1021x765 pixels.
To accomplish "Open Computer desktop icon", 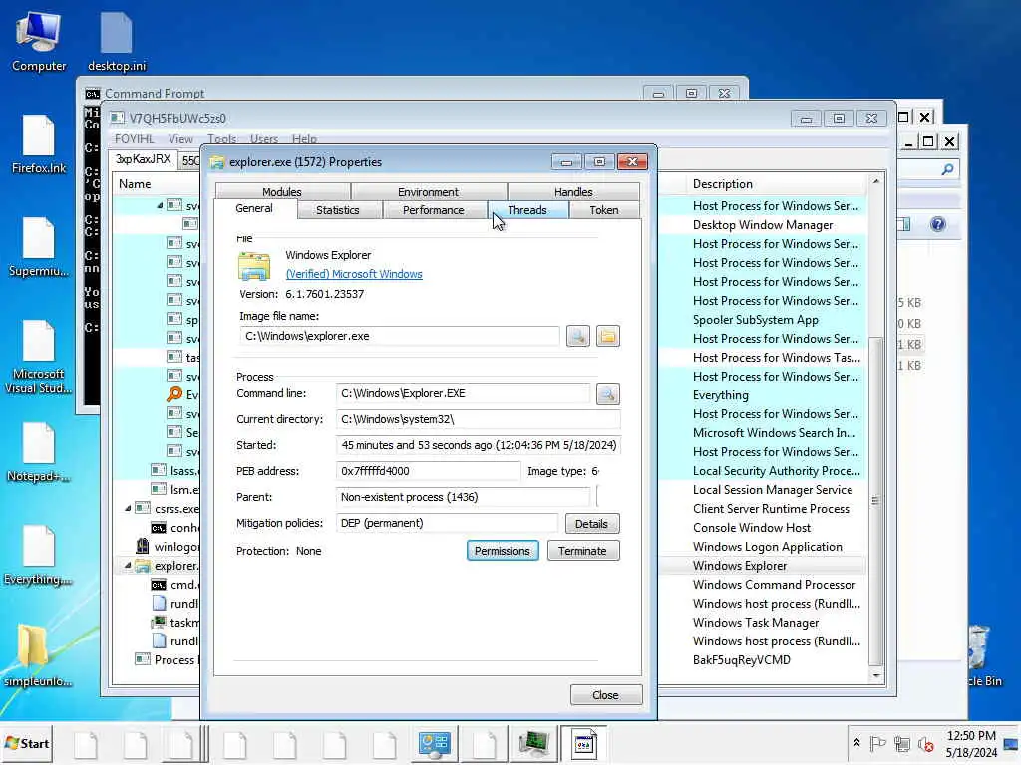I will point(39,42).
